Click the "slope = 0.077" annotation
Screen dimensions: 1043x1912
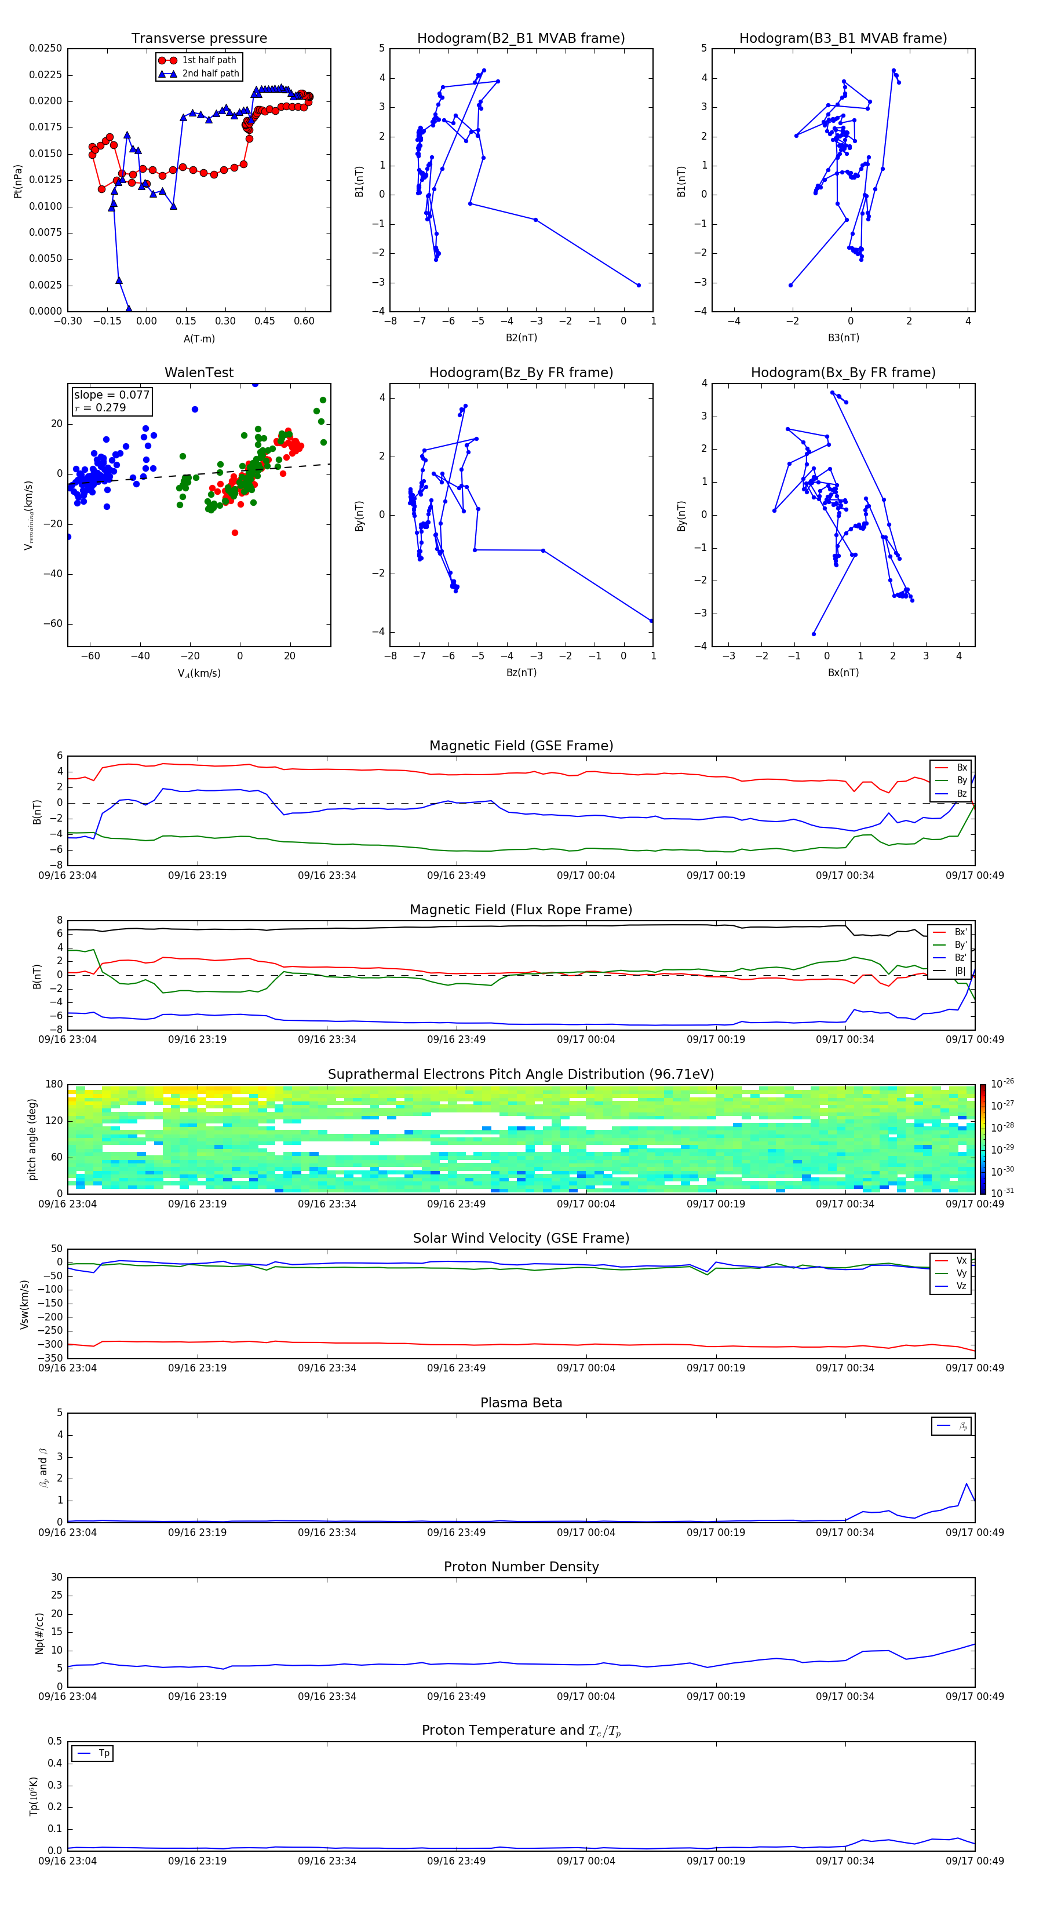pos(111,395)
